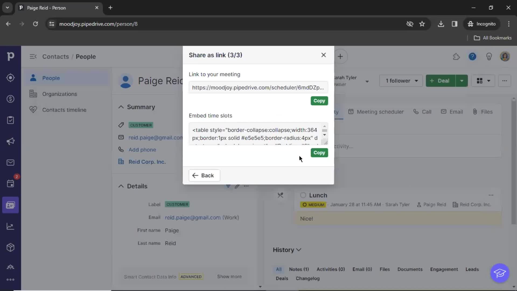The image size is (517, 291).
Task: Expand the History section
Action: tap(287, 250)
